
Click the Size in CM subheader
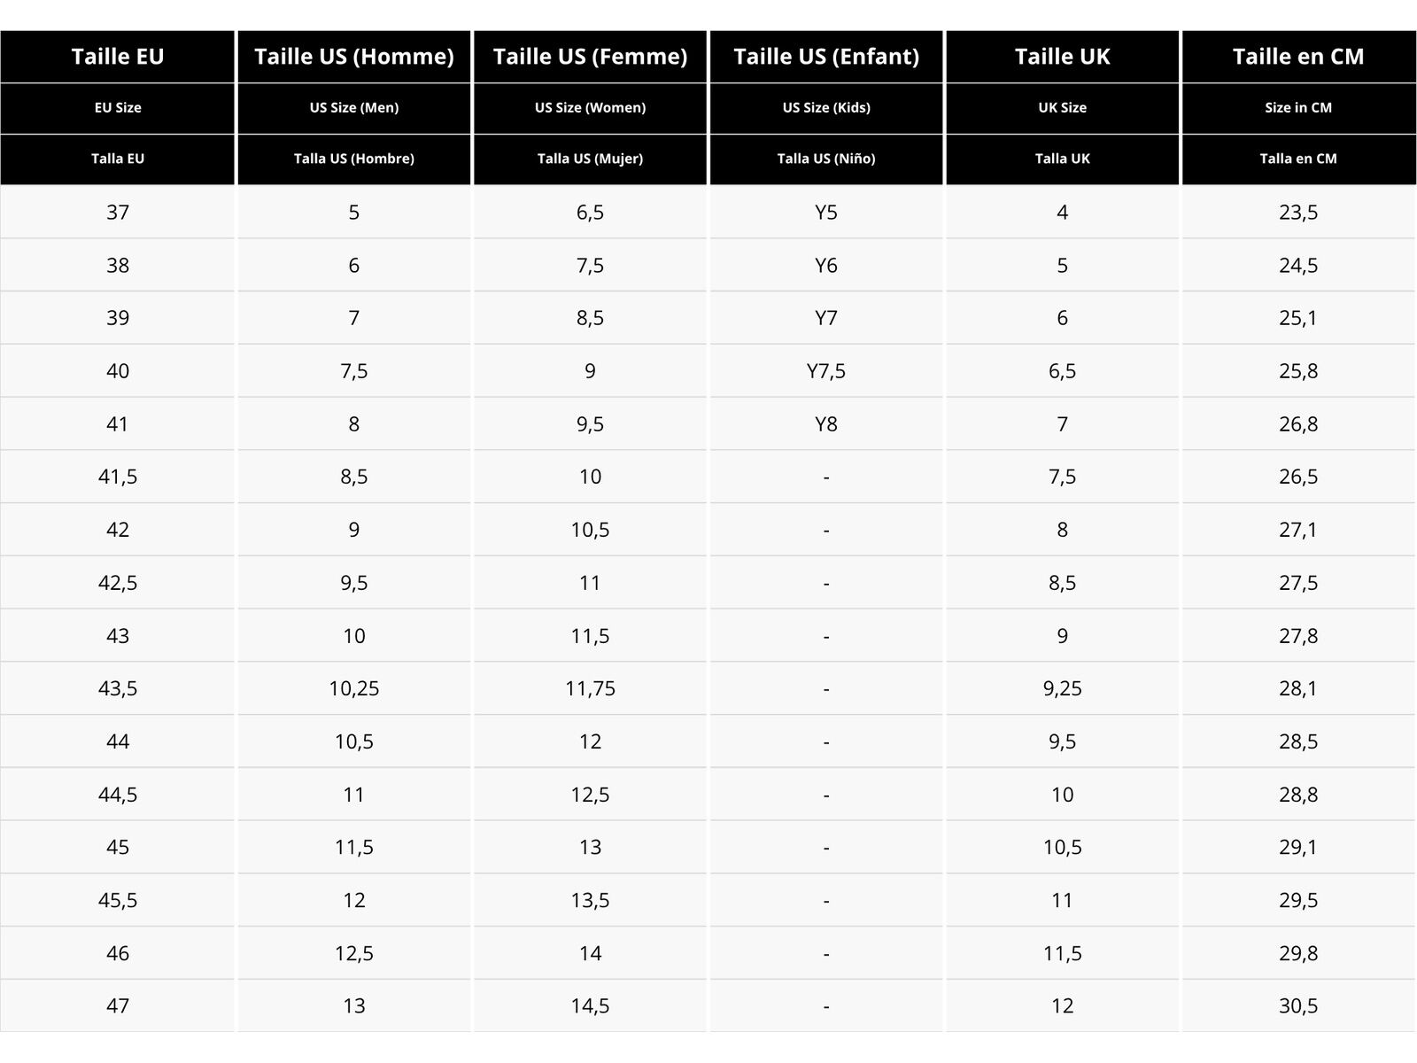(1298, 108)
